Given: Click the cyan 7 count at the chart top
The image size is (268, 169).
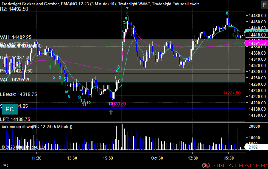Looking at the screenshot, I should [127, 9].
